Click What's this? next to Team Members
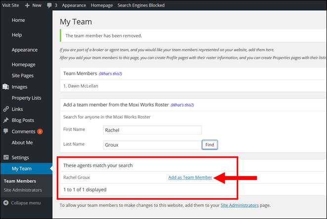The height and width of the screenshot is (219, 327). (x=110, y=74)
